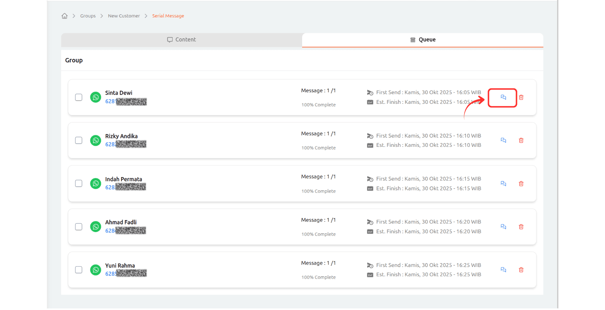Toggle the checkbox for Ahmad Fadli

click(x=79, y=227)
